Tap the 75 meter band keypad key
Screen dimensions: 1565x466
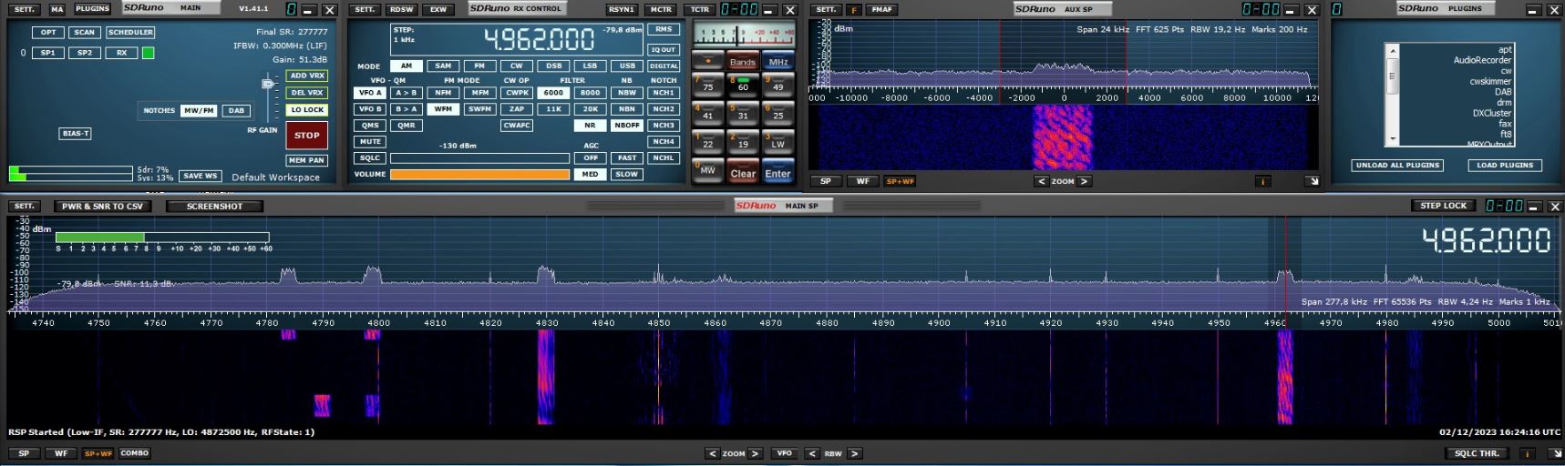[707, 86]
